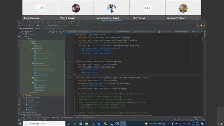
Task: Click the Save All floppy disk icon
Action: coord(22,25)
